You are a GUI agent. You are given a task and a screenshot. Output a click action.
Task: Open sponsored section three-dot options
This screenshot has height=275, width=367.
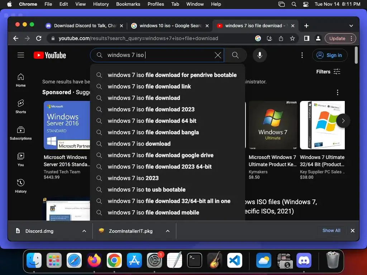point(338,92)
